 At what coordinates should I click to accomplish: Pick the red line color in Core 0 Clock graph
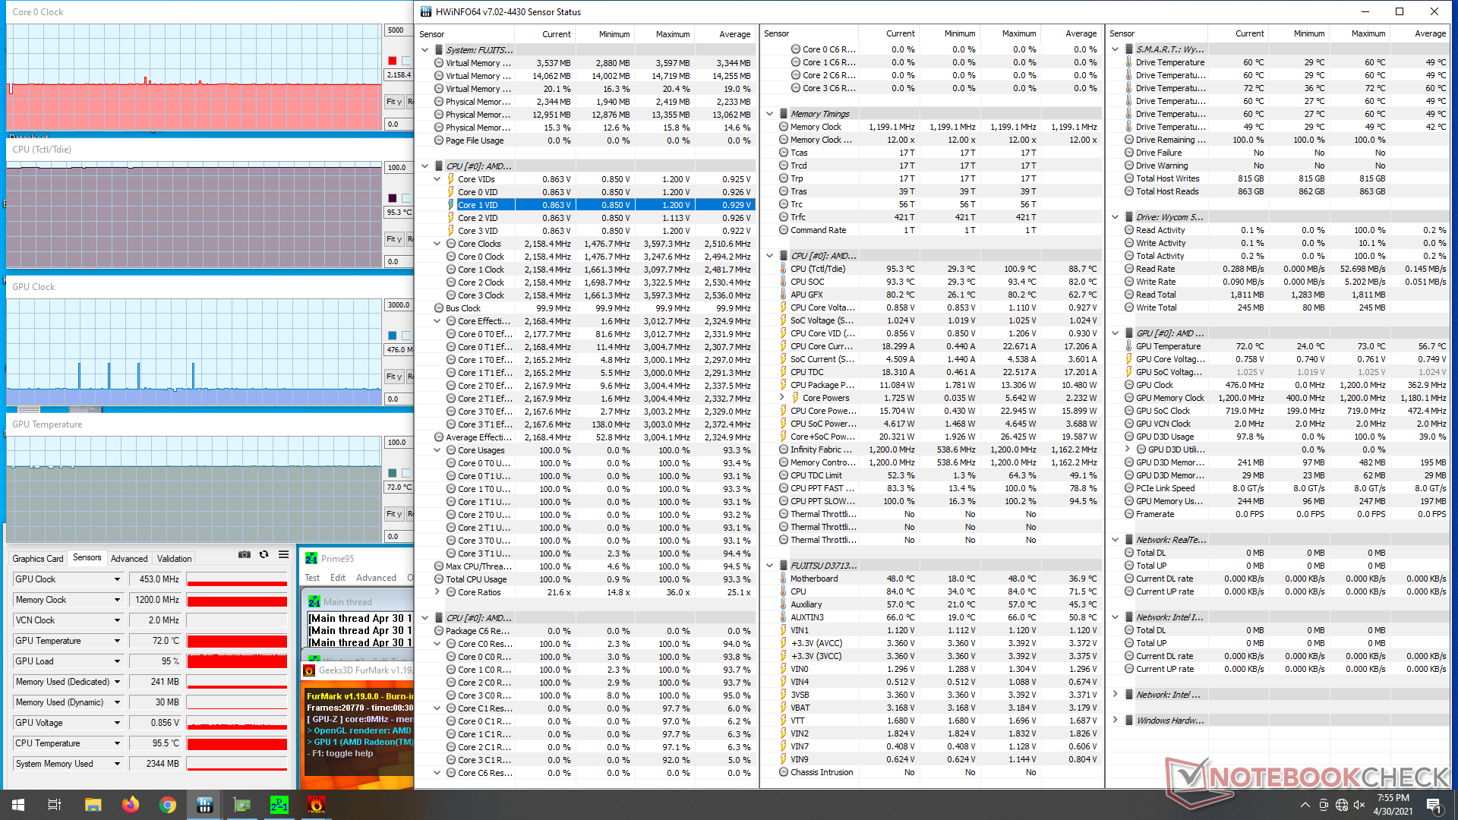[x=392, y=61]
